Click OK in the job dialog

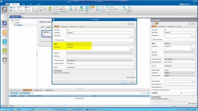pos(123,82)
